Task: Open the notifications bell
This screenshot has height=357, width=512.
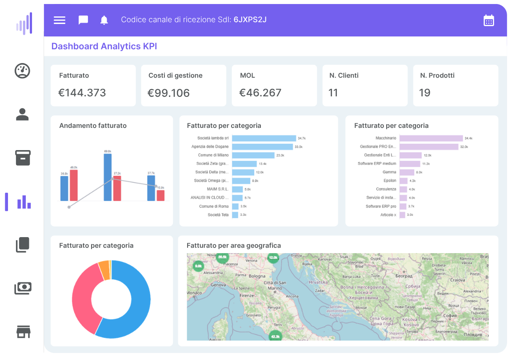Action: [104, 20]
